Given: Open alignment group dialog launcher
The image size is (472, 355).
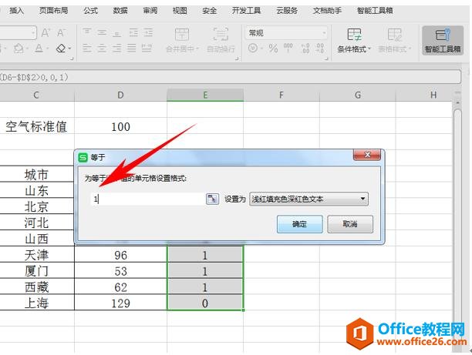Looking at the screenshot, I should pyautogui.click(x=237, y=59).
